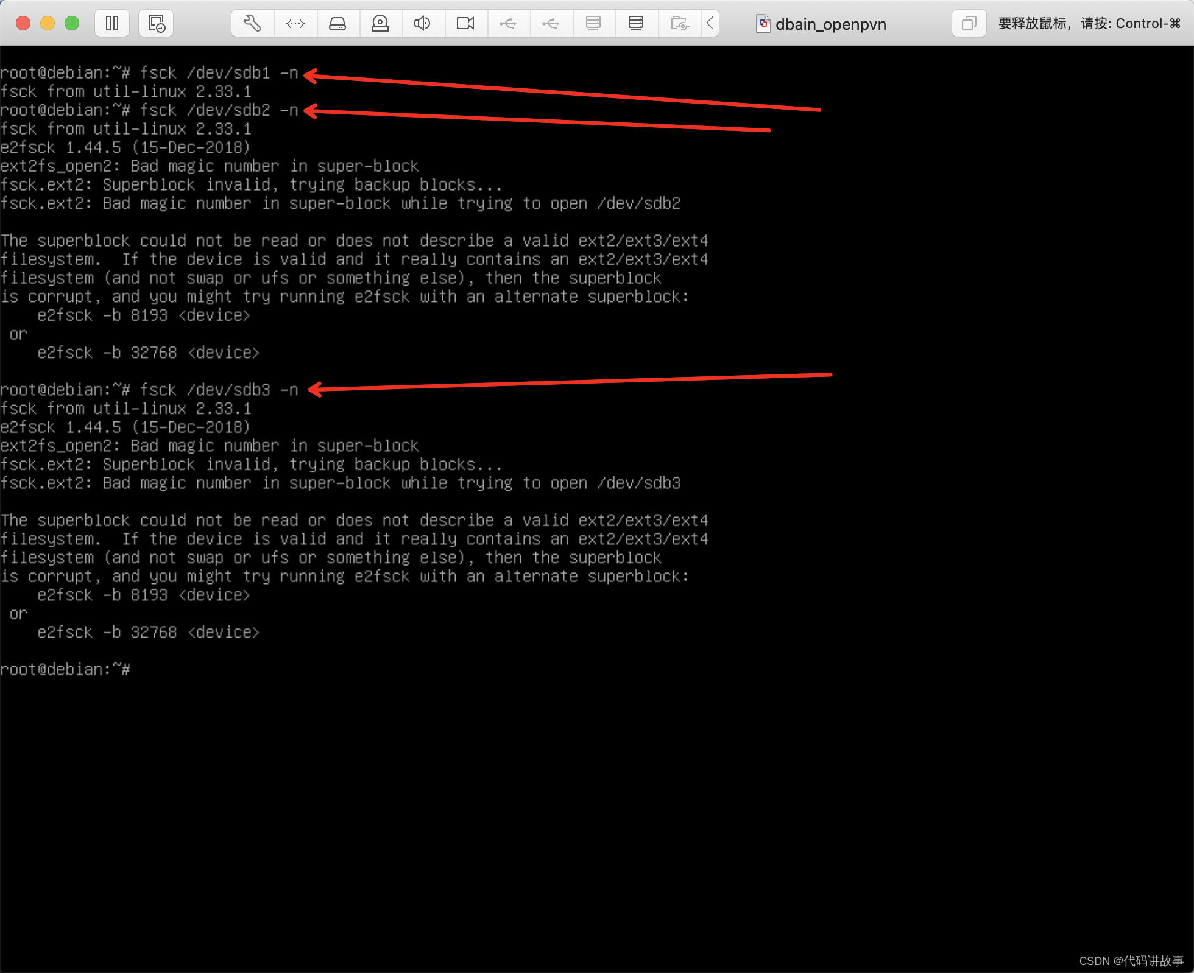Click the terminal prompt at the bottom
The image size is (1194, 973).
(x=65, y=669)
